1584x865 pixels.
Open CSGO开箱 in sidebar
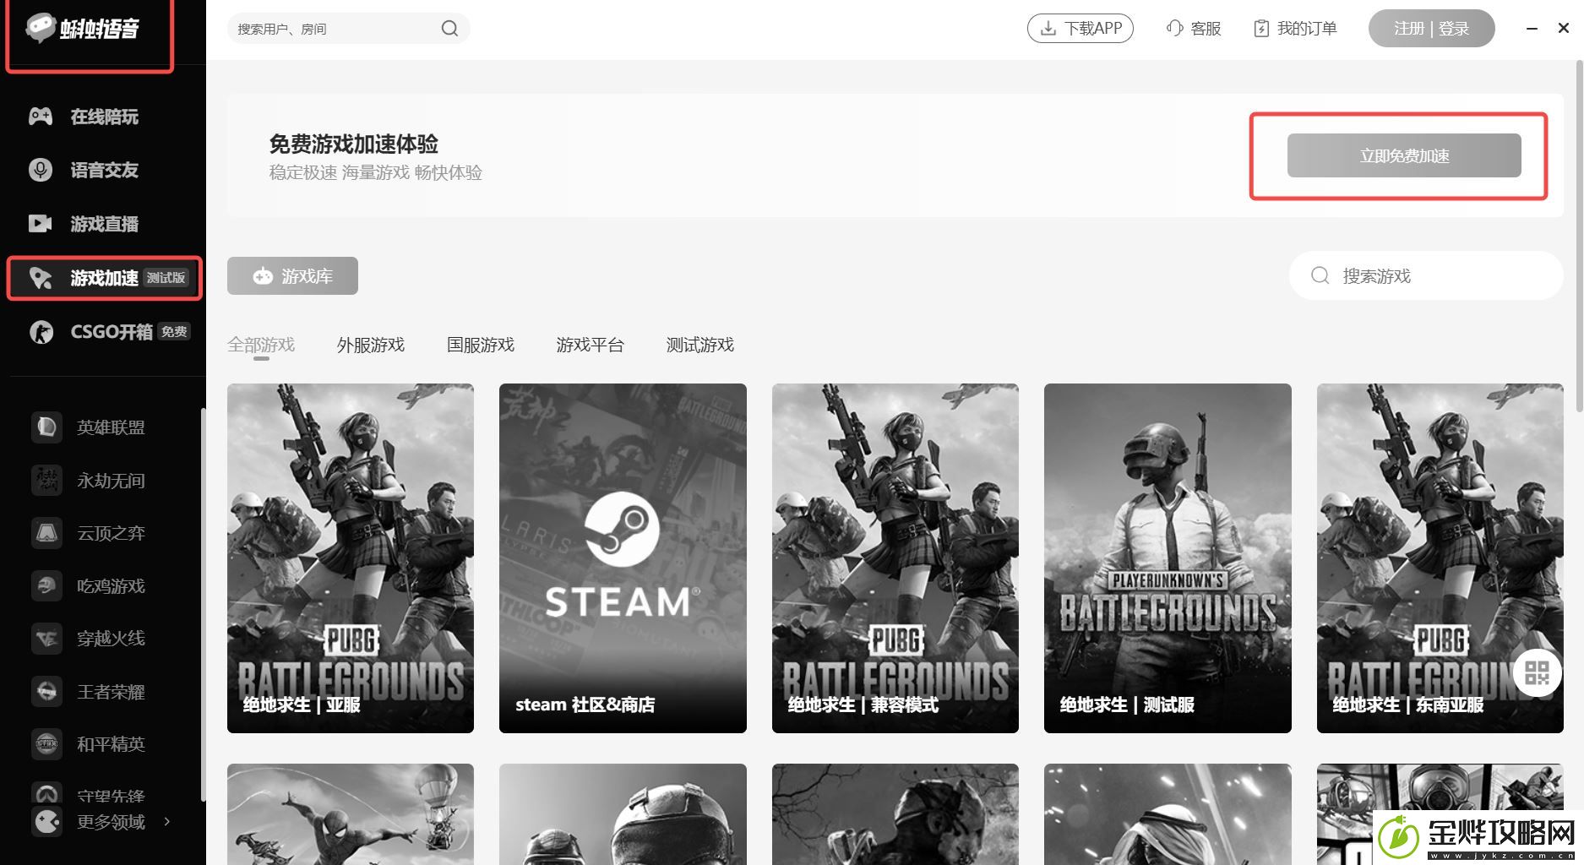click(x=103, y=332)
